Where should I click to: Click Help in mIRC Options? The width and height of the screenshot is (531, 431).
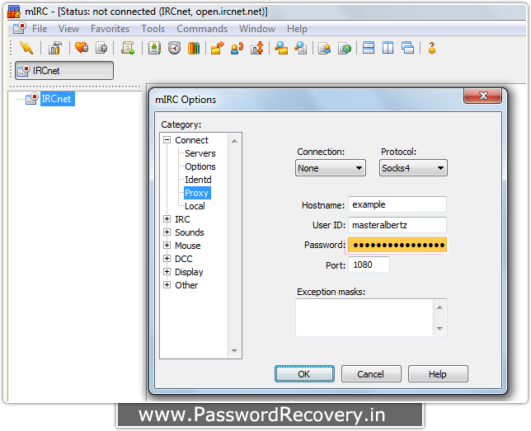coord(438,374)
